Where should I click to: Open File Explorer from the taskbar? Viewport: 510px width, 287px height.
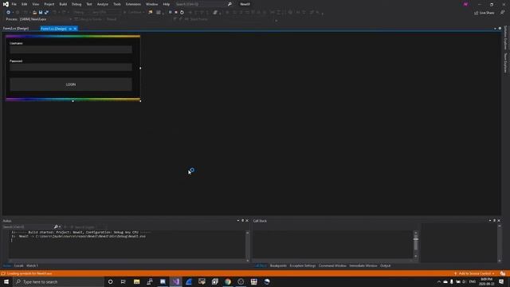136,281
